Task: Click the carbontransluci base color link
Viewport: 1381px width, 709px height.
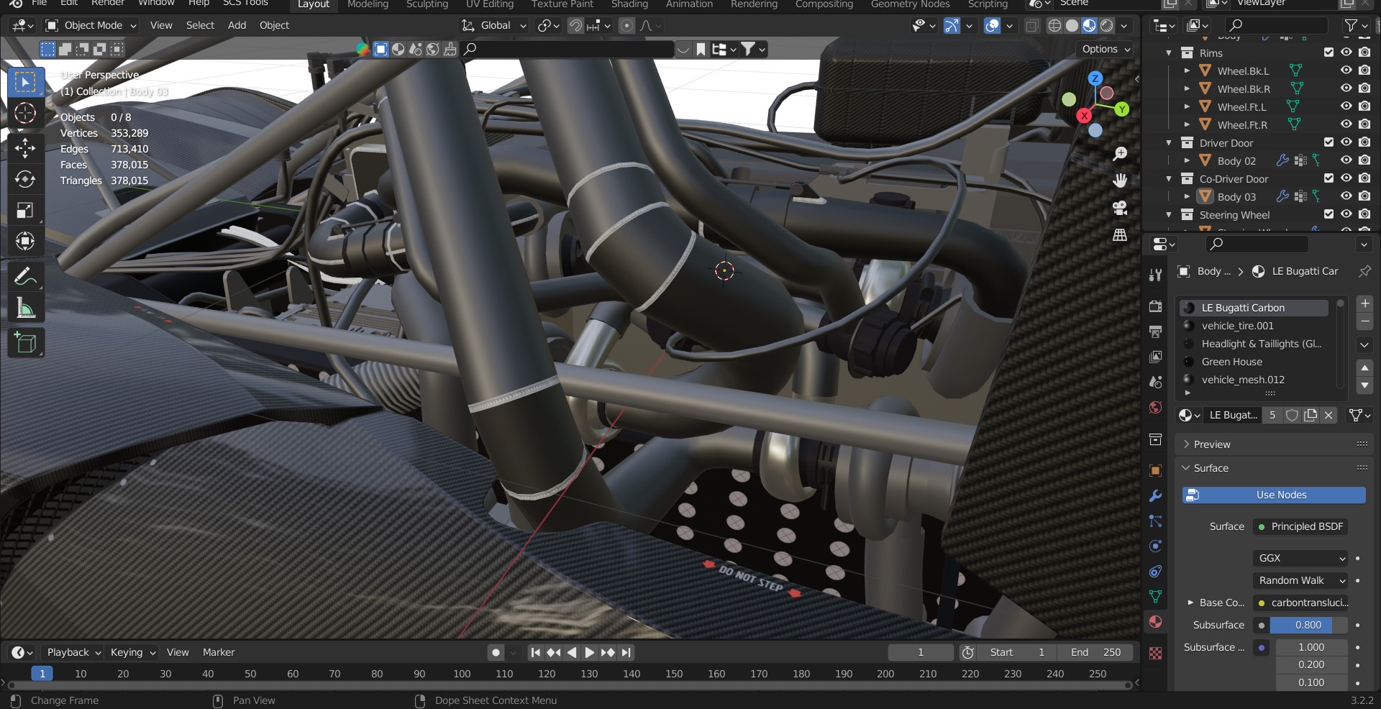Action: (1301, 603)
